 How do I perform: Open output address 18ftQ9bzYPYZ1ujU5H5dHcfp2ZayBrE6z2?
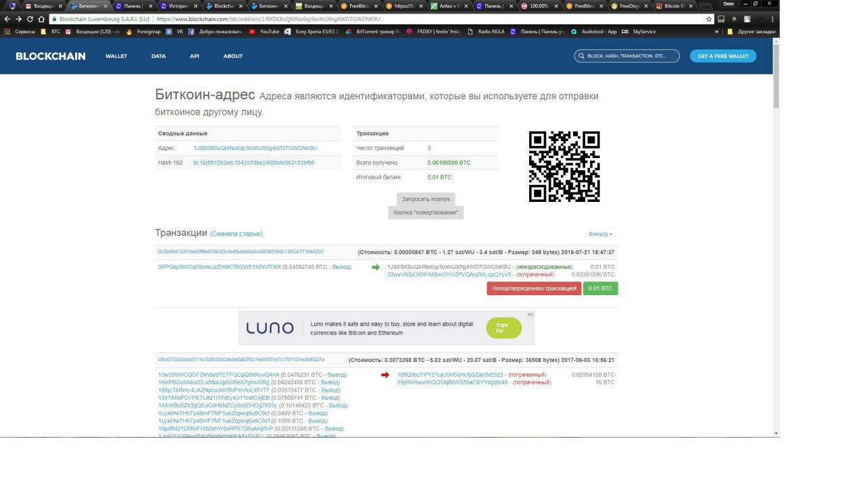point(451,374)
